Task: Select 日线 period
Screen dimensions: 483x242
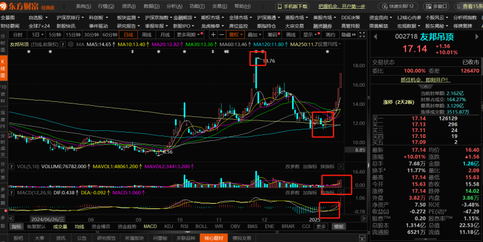Action: tap(128, 35)
